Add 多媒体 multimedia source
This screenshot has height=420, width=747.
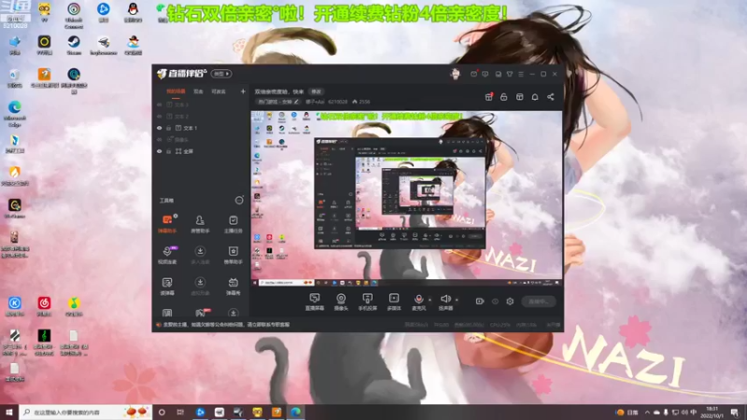pyautogui.click(x=394, y=301)
